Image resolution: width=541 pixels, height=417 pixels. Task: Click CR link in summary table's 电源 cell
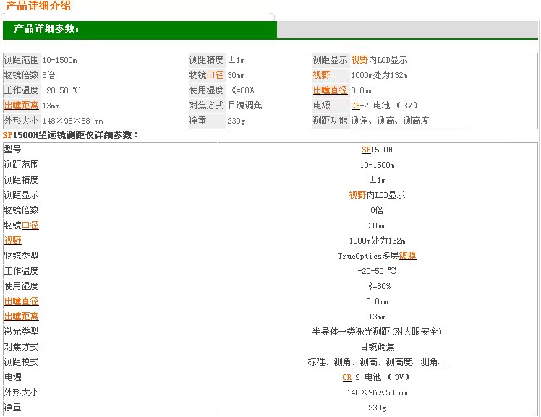point(355,106)
